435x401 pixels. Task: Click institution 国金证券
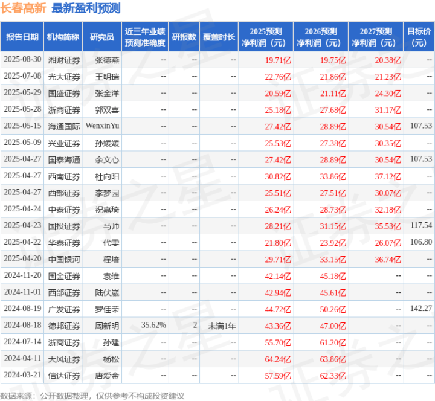point(64,276)
